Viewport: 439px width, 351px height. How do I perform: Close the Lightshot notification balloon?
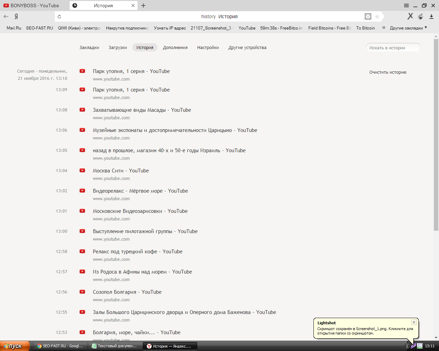pos(414,322)
